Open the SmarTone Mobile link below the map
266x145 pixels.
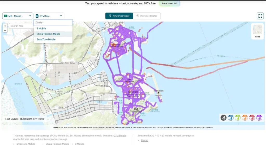(26, 144)
